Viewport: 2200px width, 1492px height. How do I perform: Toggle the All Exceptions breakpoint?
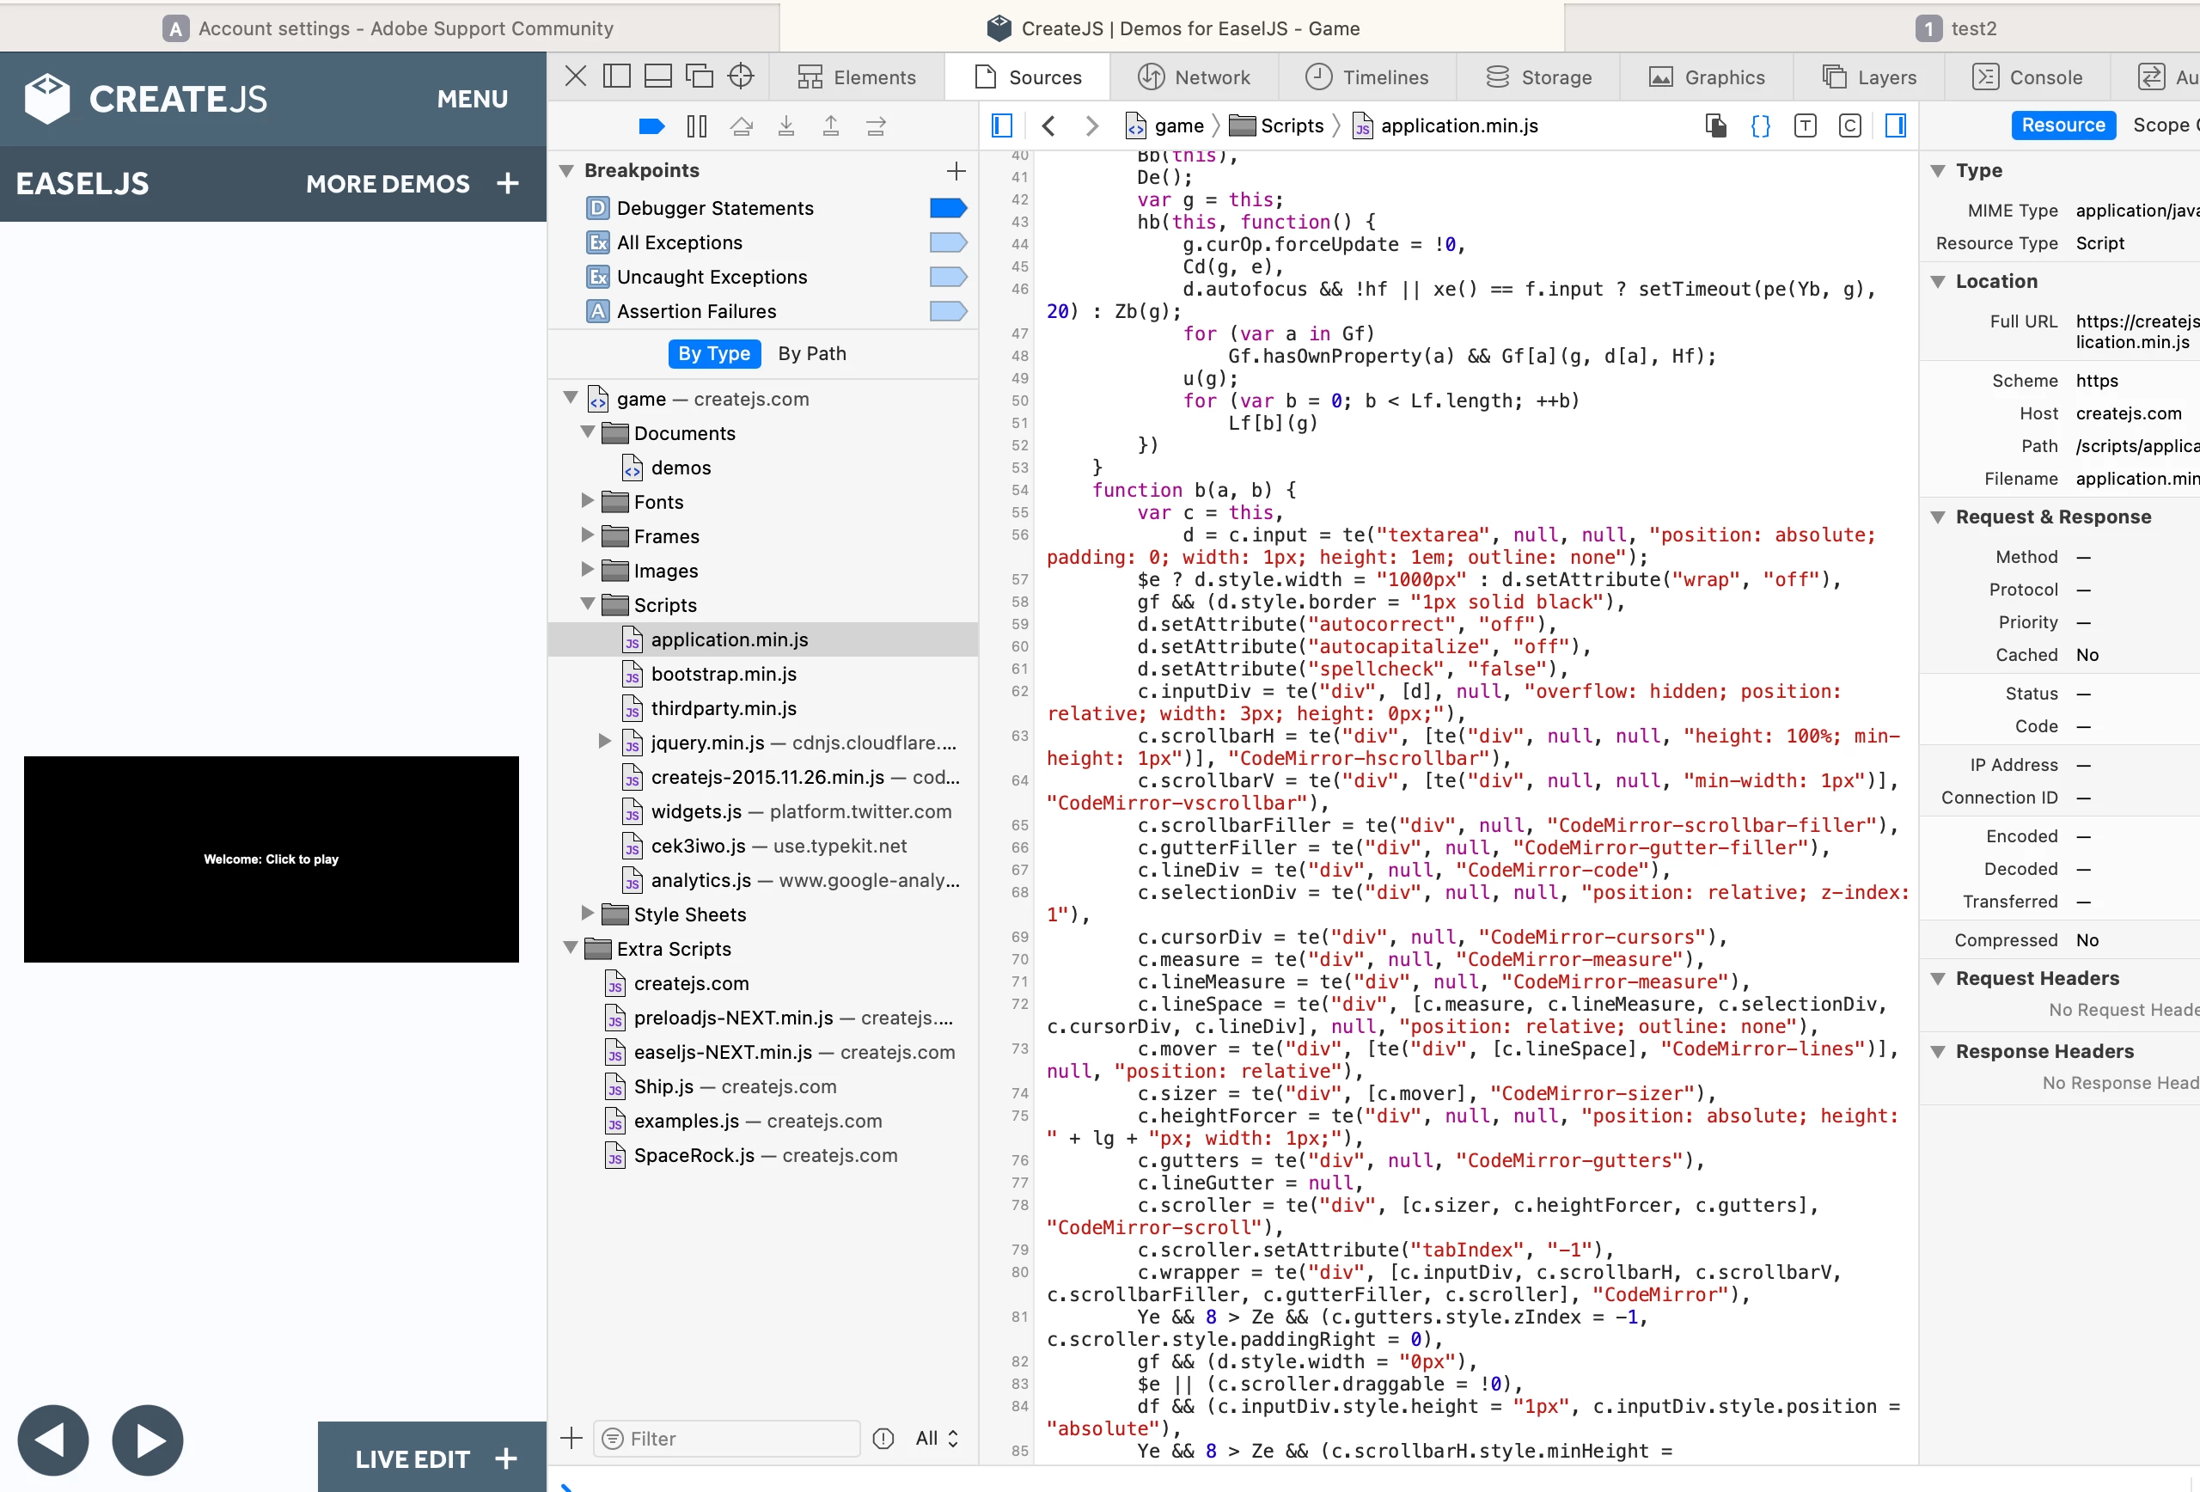click(948, 242)
